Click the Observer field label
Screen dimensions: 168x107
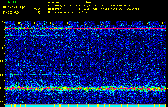pyautogui.click(x=54, y=2)
